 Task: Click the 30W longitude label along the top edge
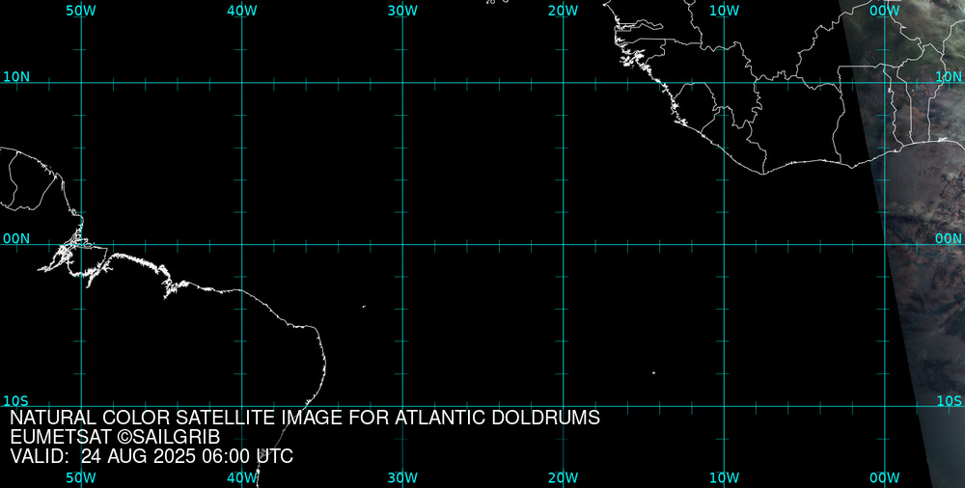tap(402, 11)
